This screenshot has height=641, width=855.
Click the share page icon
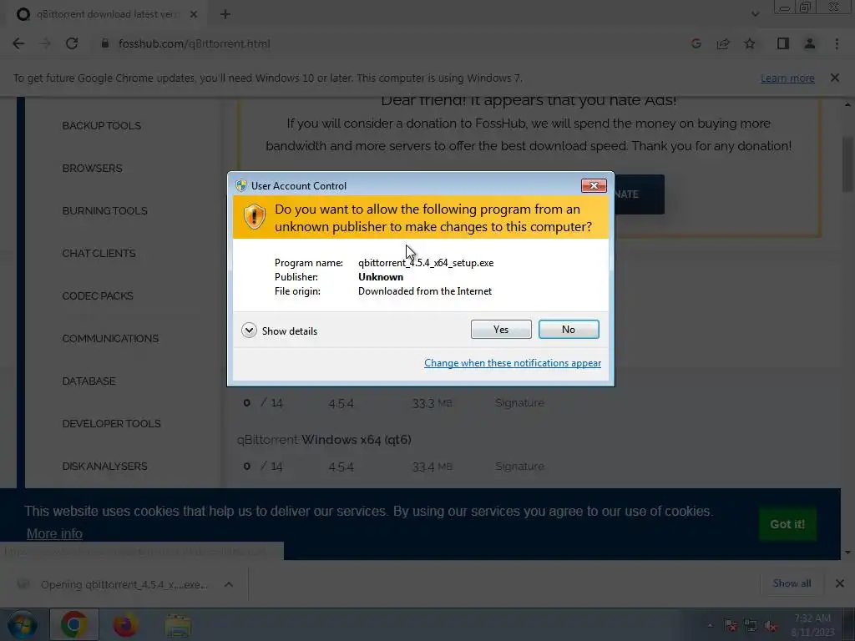click(723, 43)
